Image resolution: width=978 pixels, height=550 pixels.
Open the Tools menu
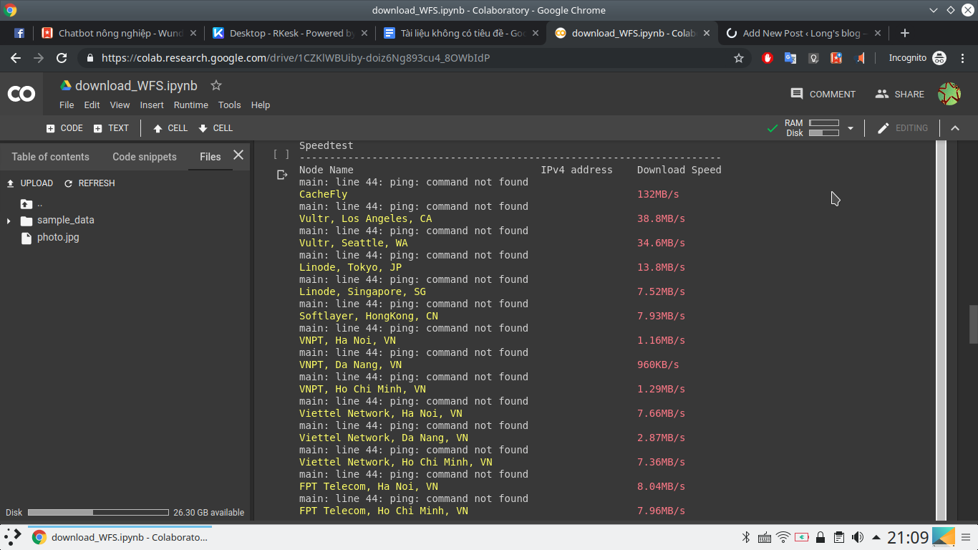click(x=229, y=105)
